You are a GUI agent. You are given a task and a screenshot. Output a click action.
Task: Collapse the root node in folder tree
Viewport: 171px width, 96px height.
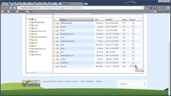click(28, 19)
